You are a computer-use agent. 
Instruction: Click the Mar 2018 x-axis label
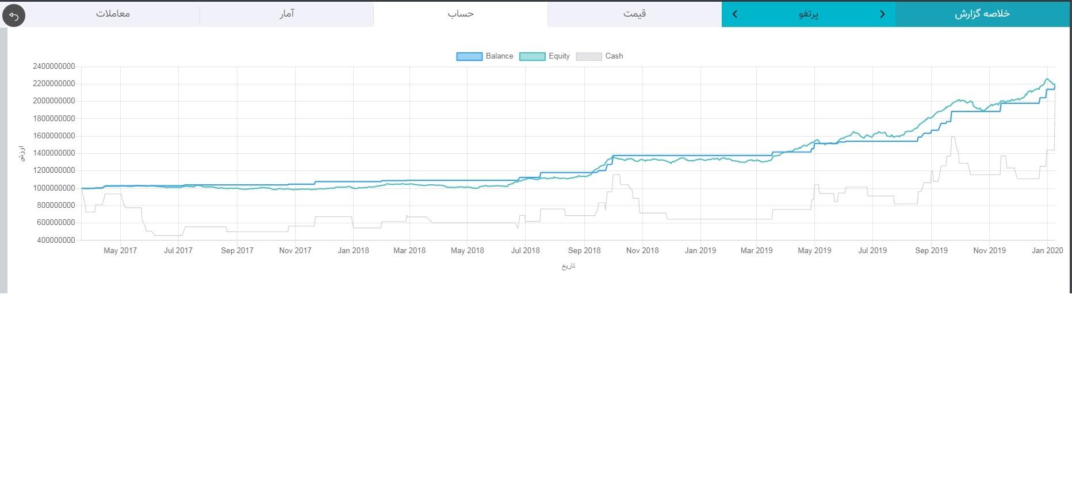click(x=409, y=251)
